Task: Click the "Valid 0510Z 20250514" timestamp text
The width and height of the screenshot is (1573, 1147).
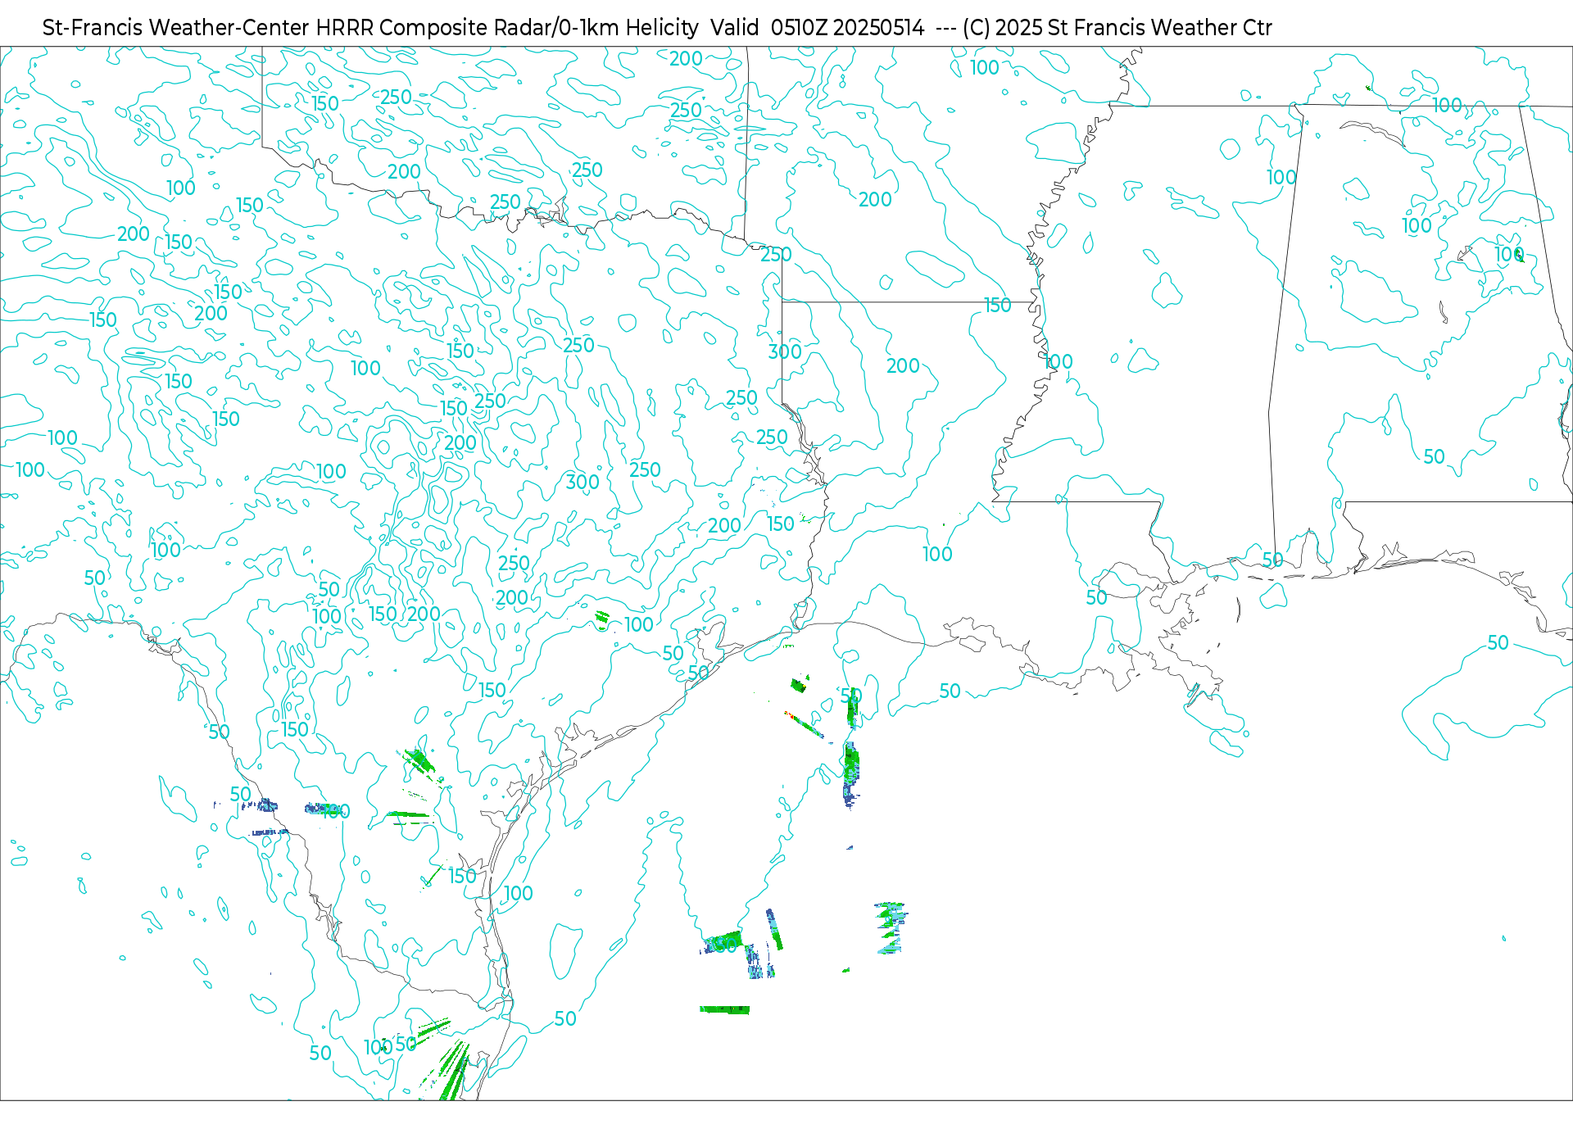Action: (818, 28)
